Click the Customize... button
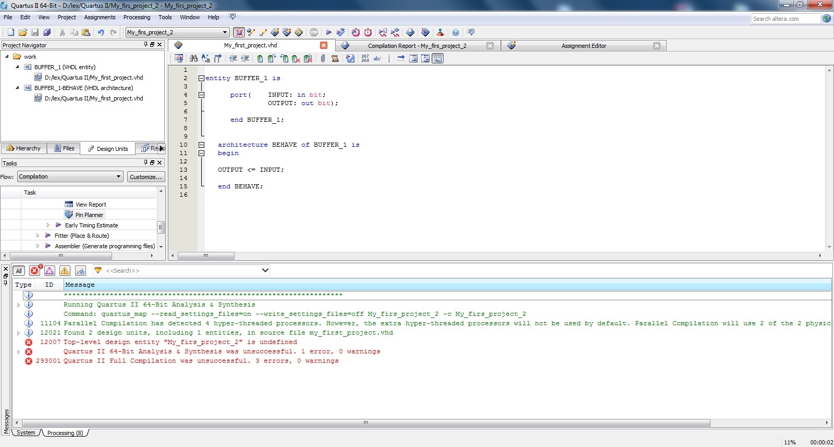Image resolution: width=834 pixels, height=447 pixels. [146, 177]
